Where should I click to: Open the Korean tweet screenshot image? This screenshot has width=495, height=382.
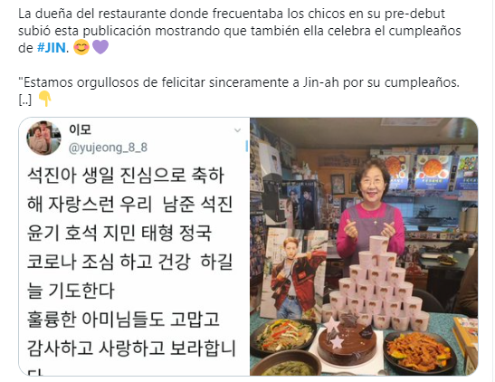click(x=135, y=246)
